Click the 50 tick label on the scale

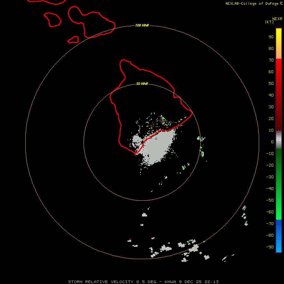271,84
